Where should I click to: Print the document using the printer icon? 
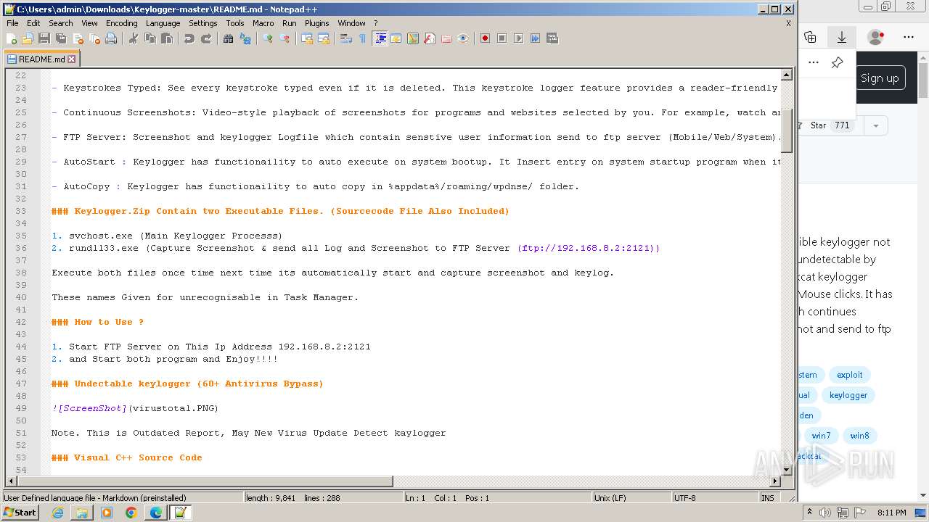click(x=111, y=38)
